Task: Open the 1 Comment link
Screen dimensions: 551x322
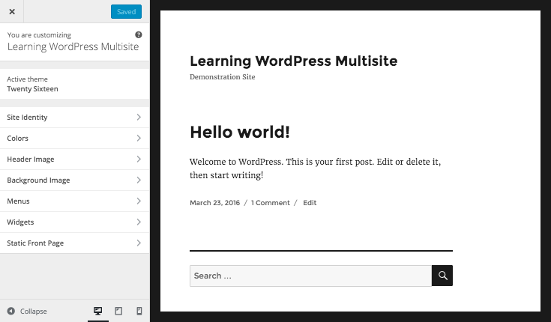Action: (271, 203)
